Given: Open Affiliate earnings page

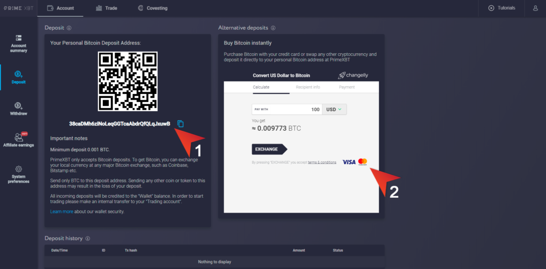Looking at the screenshot, I should (x=19, y=139).
